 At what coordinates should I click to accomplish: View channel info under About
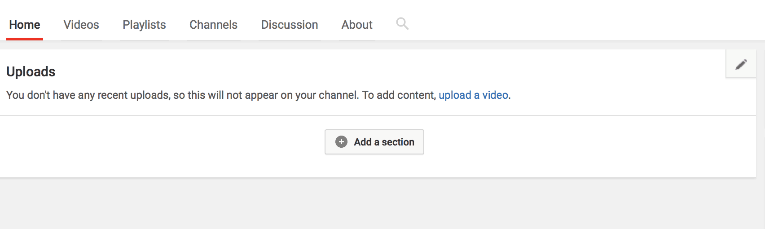pos(357,25)
